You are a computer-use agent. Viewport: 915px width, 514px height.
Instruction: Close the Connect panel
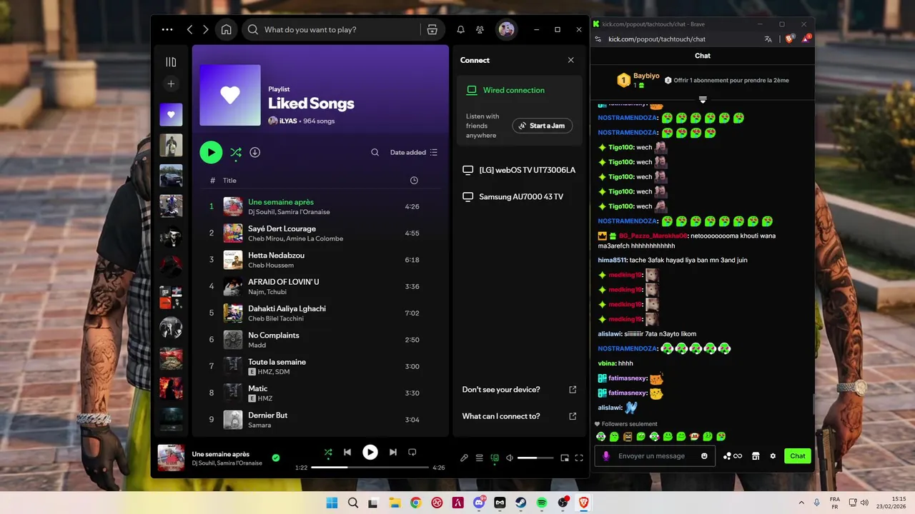point(570,60)
